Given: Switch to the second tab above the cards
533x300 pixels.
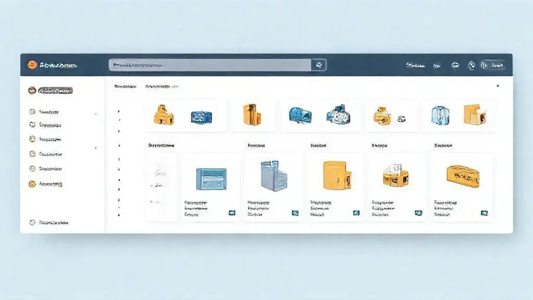Looking at the screenshot, I should pyautogui.click(x=161, y=86).
